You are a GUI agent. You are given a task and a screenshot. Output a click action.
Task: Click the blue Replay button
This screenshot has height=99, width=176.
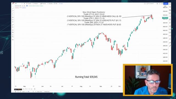click(61, 4)
